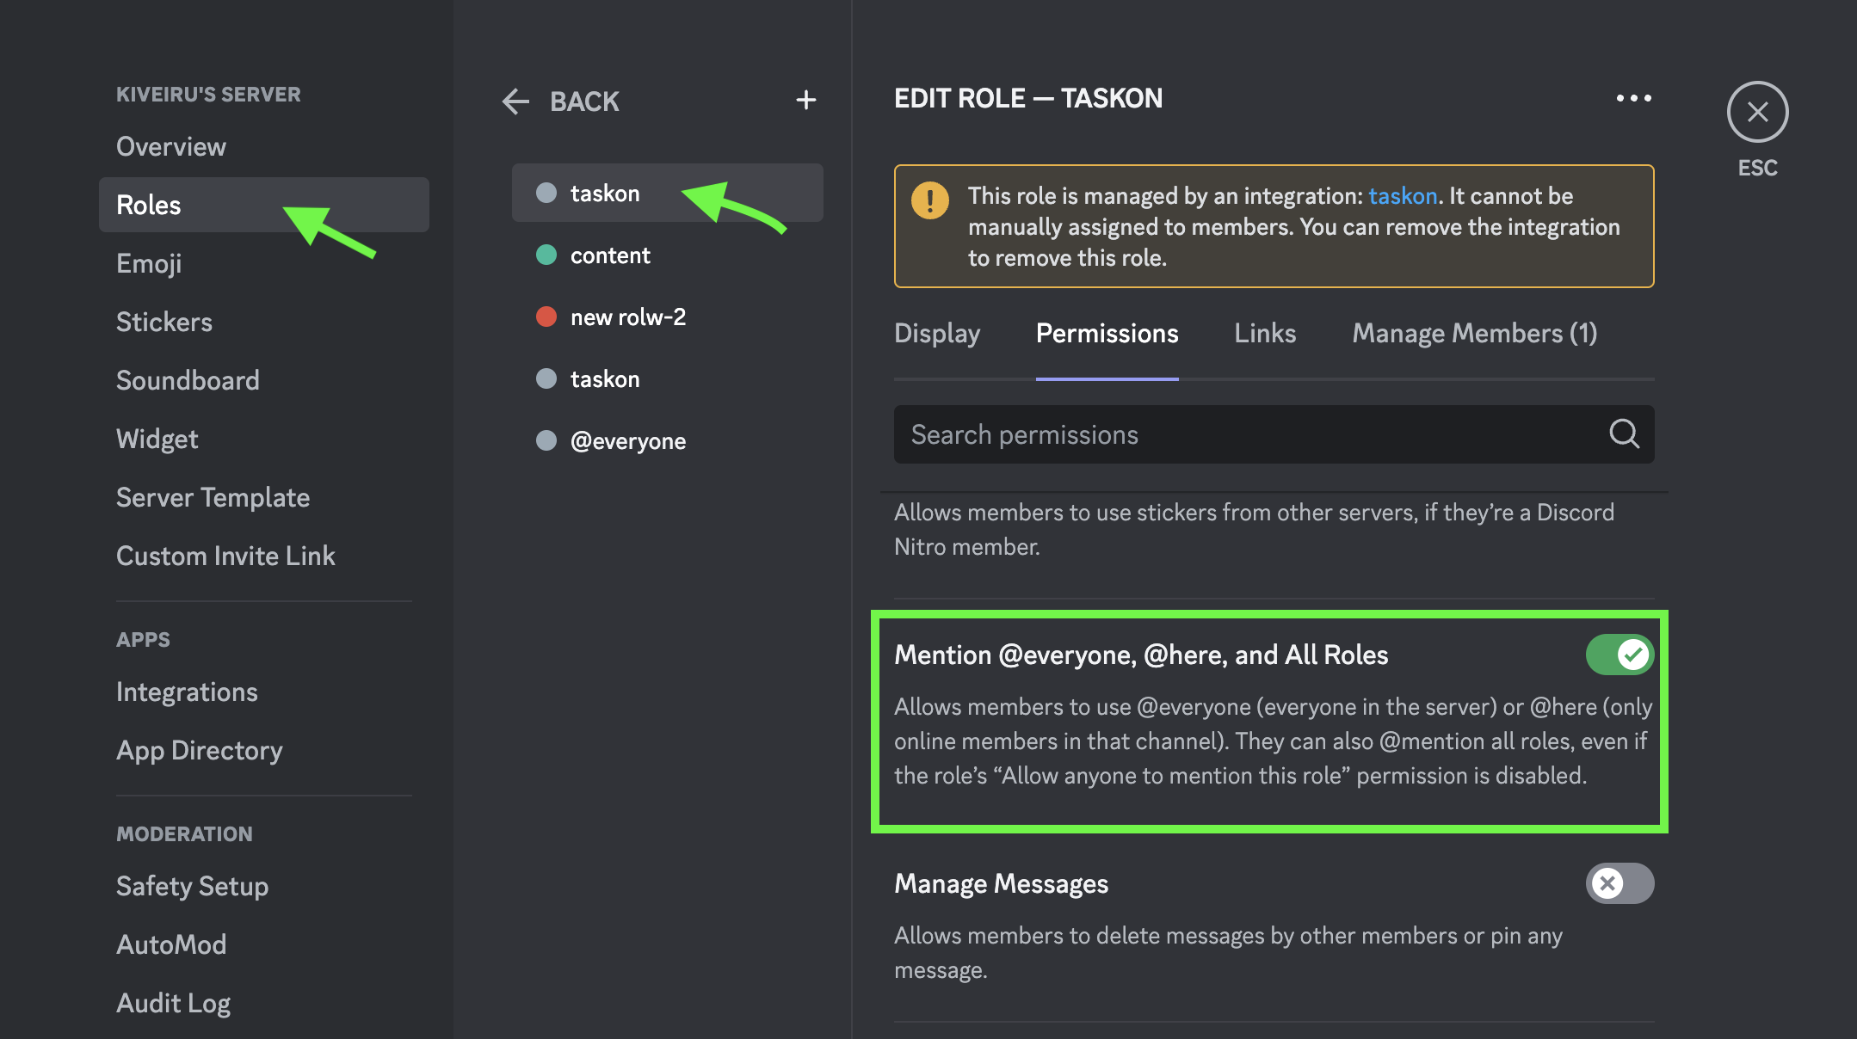Viewport: 1857px width, 1039px height.
Task: Select the @everyone role
Action: (x=667, y=441)
